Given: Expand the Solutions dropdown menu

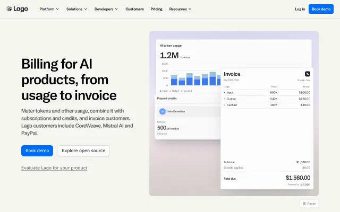Looking at the screenshot, I should click(x=76, y=9).
